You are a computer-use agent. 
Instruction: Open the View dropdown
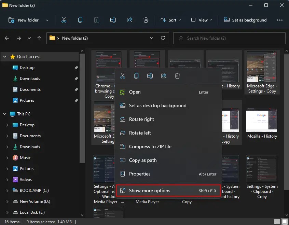pos(201,20)
